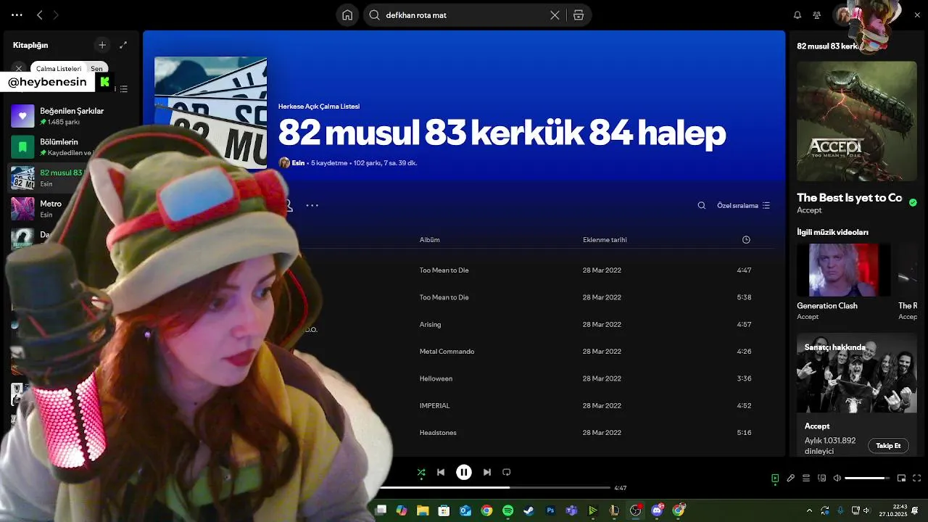Clear the search text with the X

coord(555,15)
